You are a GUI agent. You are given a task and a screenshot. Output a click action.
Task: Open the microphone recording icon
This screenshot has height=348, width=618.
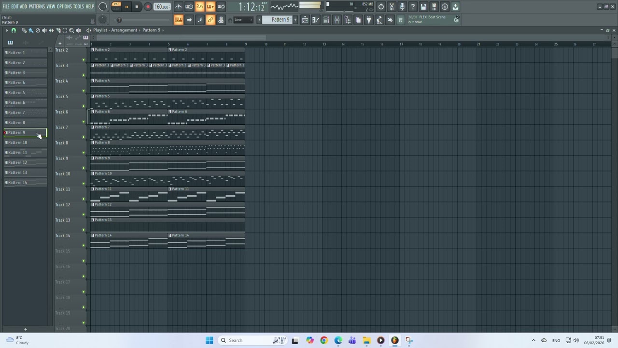point(402,7)
